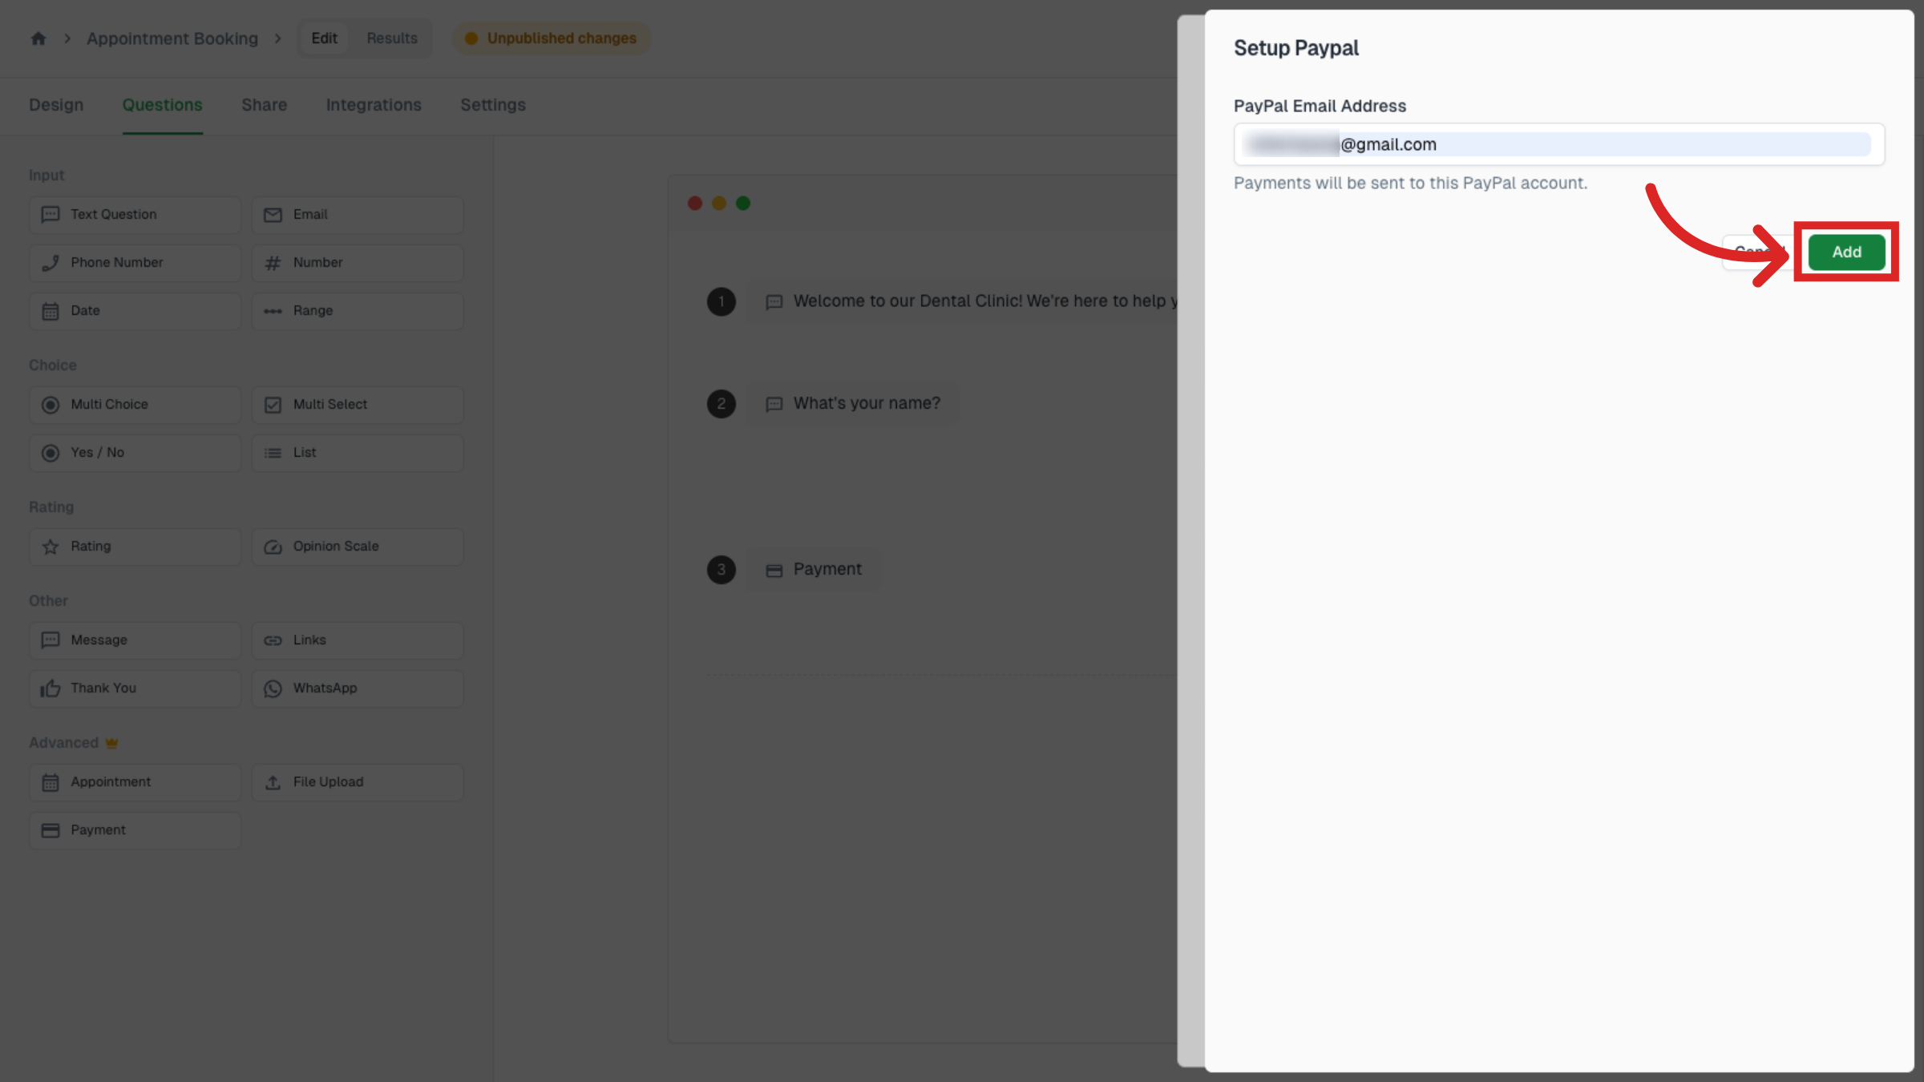Open the Share tab

(x=264, y=105)
